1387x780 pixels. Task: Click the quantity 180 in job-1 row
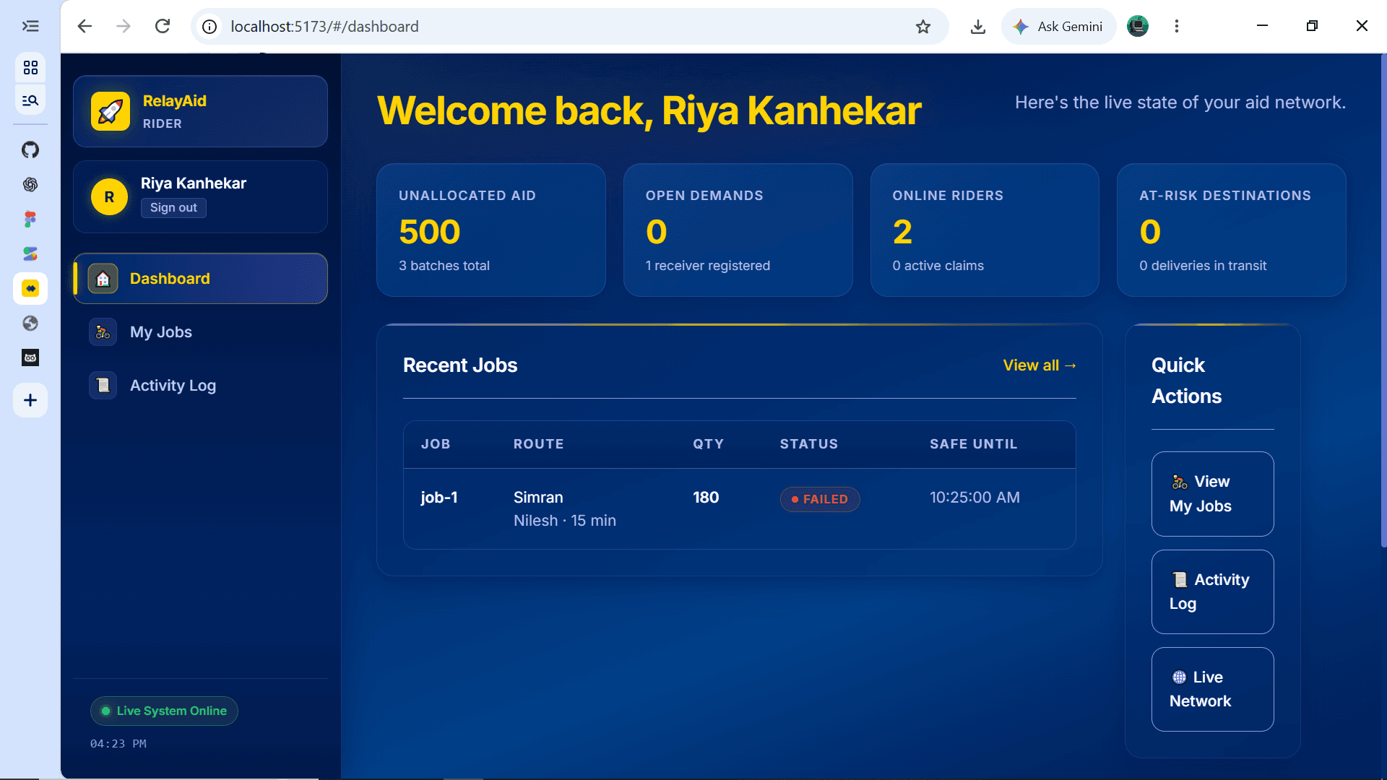[706, 498]
